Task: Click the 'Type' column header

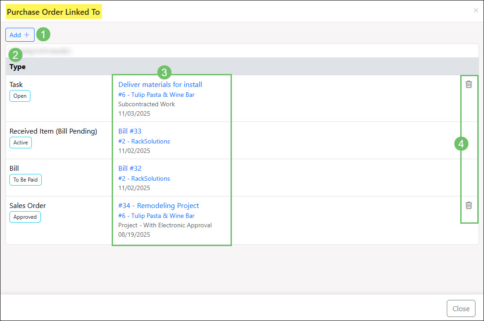Action: pyautogui.click(x=17, y=66)
